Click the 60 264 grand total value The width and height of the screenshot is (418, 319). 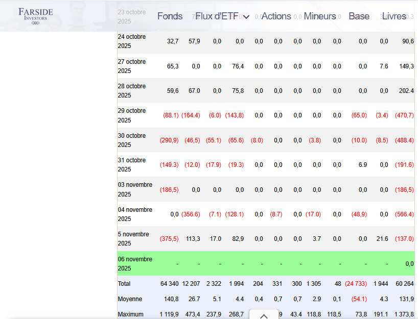coord(405,284)
